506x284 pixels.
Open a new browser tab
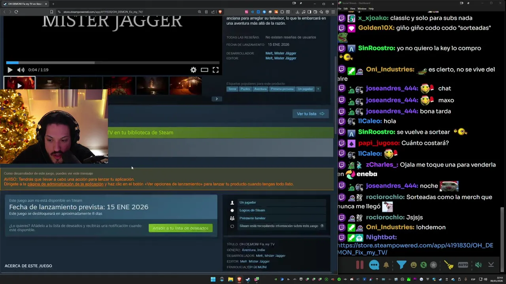53,4
